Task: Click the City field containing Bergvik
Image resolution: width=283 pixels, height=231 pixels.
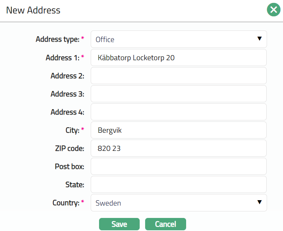Action: click(179, 130)
